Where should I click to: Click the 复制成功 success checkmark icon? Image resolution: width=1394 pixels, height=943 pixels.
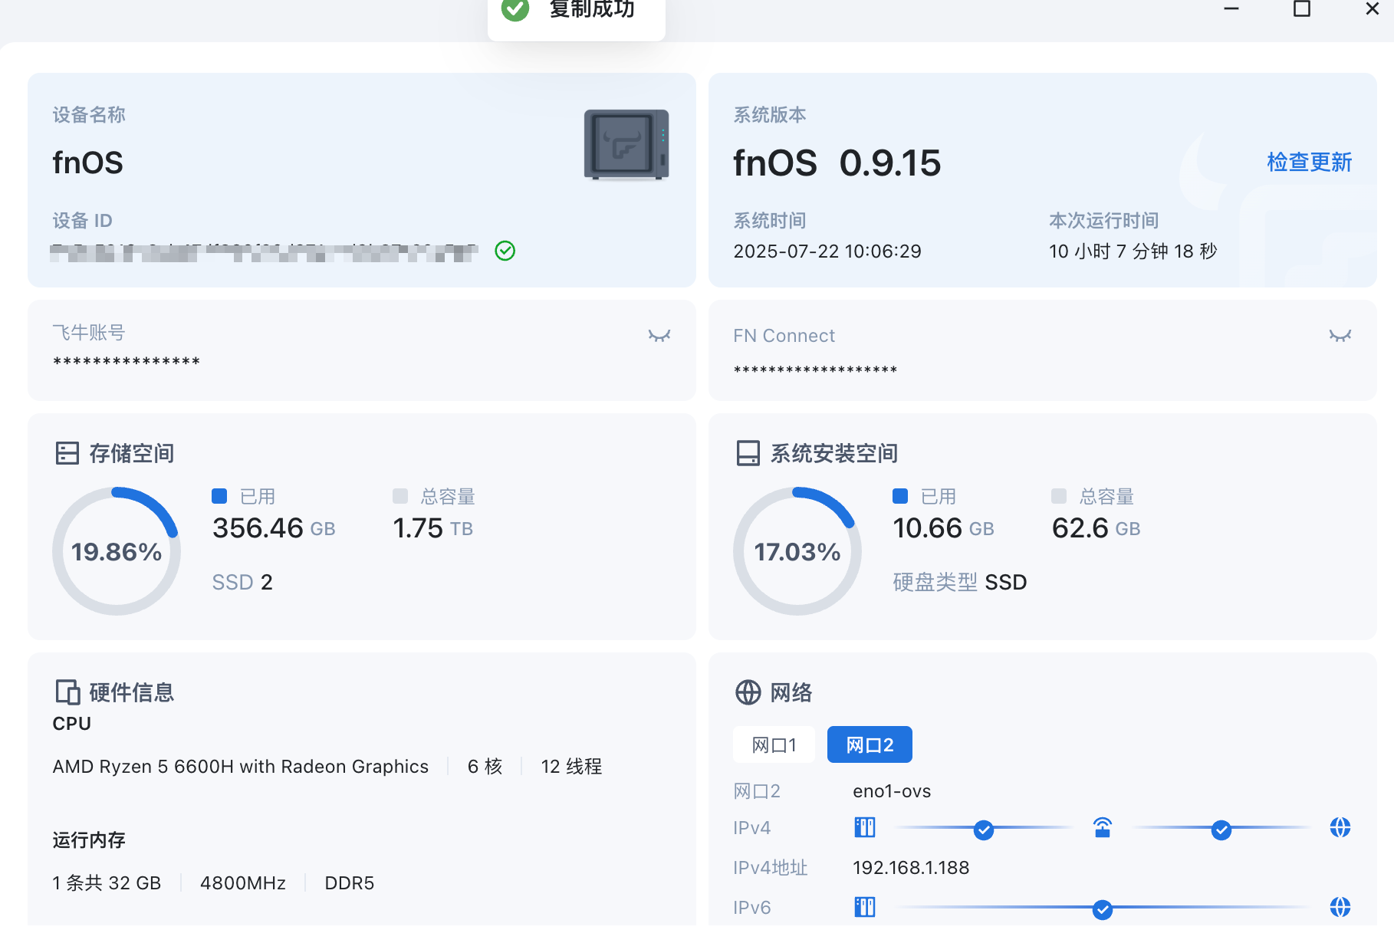pyautogui.click(x=515, y=8)
